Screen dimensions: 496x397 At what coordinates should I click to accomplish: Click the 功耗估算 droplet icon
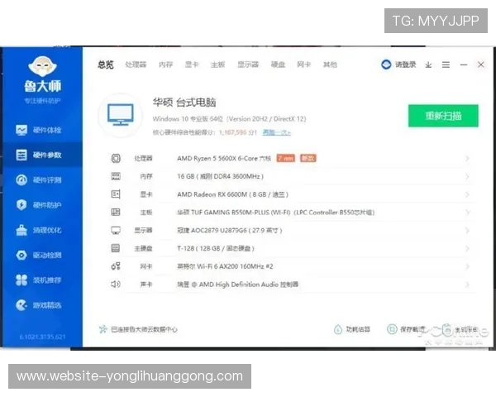coord(338,329)
